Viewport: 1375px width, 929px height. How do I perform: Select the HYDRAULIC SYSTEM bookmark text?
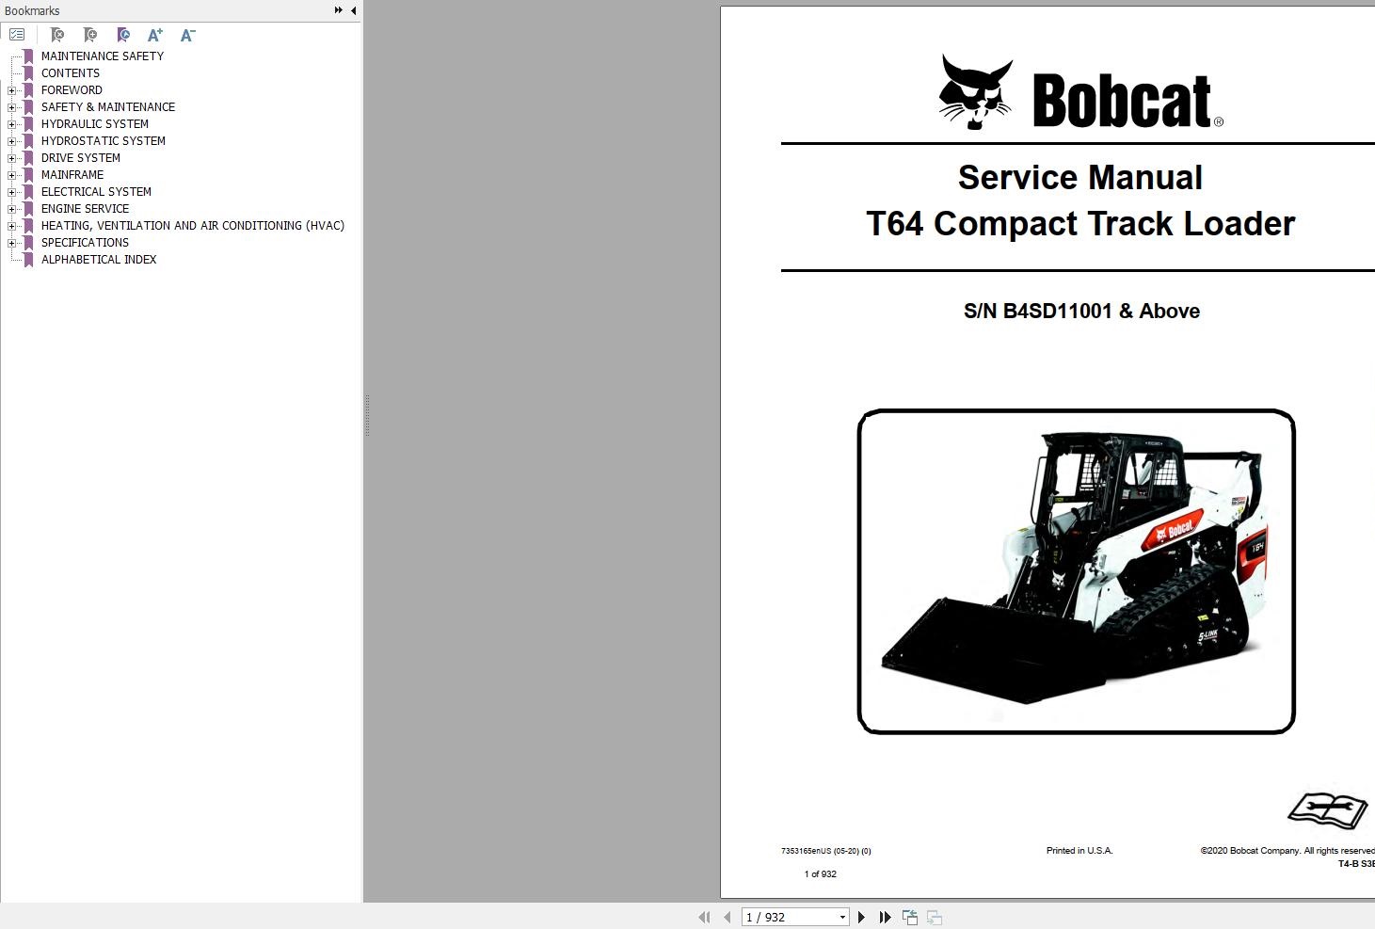click(x=94, y=124)
